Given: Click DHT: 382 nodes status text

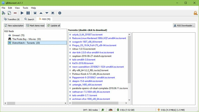Looking at the screenshot, I should pos(90,110).
